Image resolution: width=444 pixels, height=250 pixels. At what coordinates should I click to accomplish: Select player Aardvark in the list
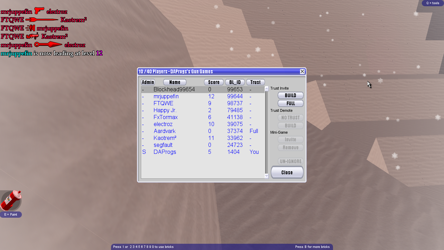(x=203, y=131)
